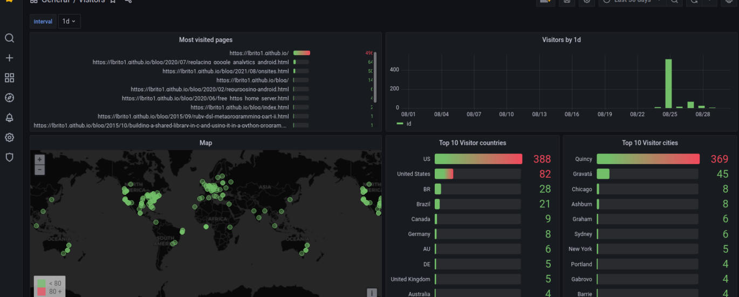
Task: Click the Canada country label
Action: (421, 219)
